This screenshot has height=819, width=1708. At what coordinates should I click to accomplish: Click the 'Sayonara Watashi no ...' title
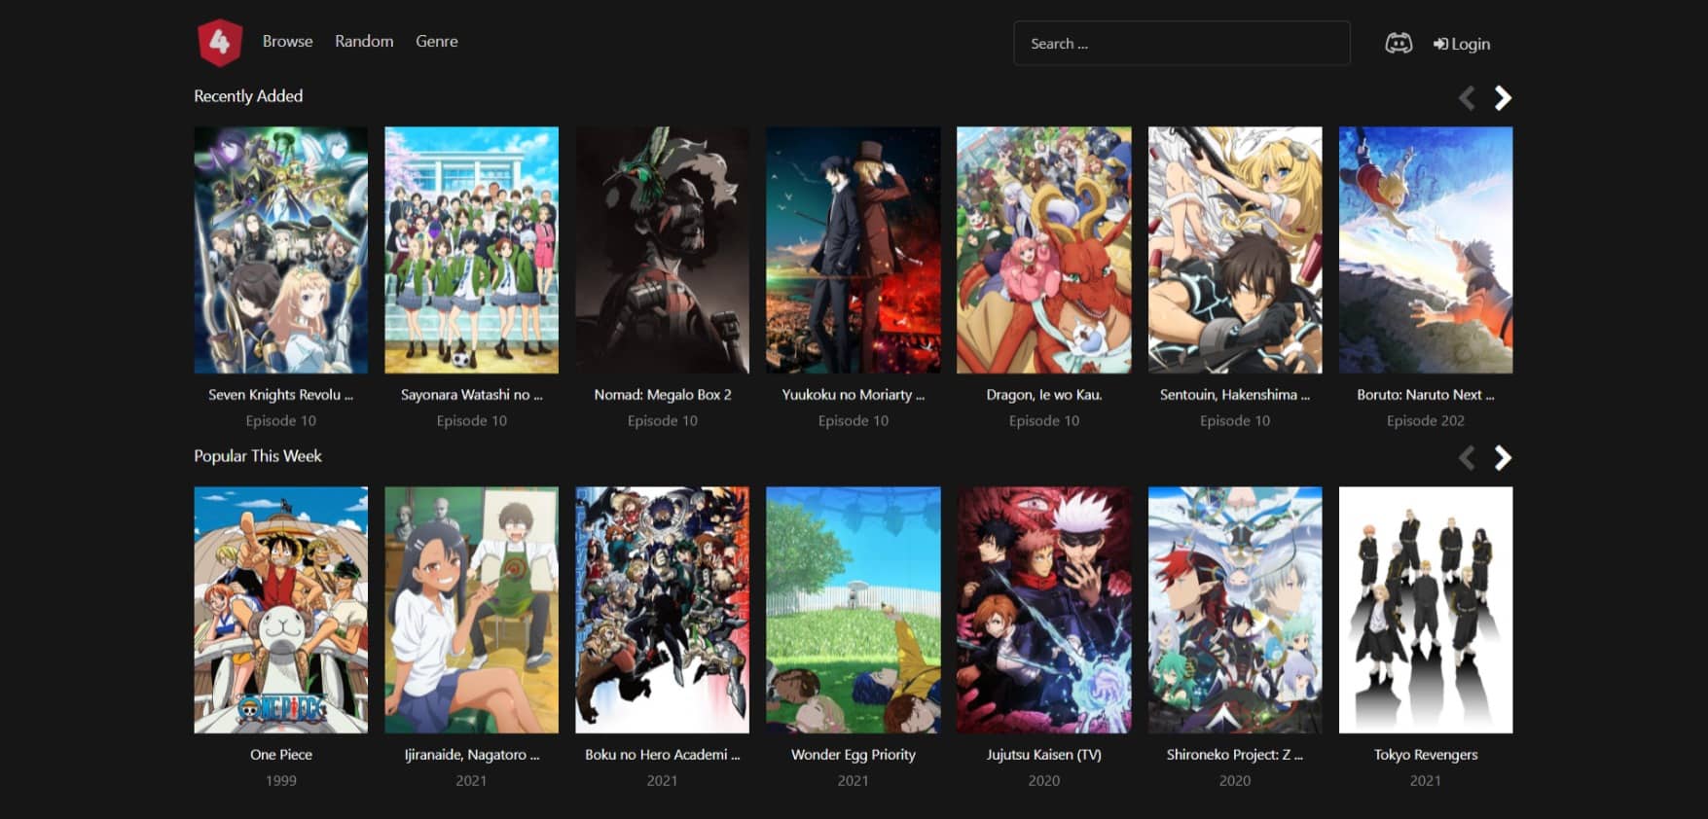(472, 395)
